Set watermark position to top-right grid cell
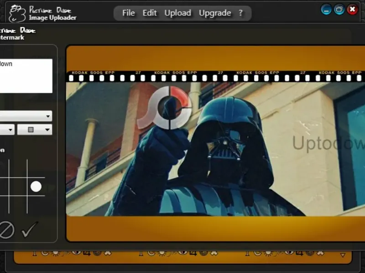This screenshot has height=273, width=365. [x=36, y=169]
